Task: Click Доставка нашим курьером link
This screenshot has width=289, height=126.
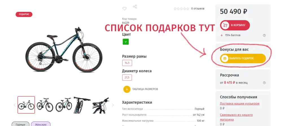Action: point(240,103)
